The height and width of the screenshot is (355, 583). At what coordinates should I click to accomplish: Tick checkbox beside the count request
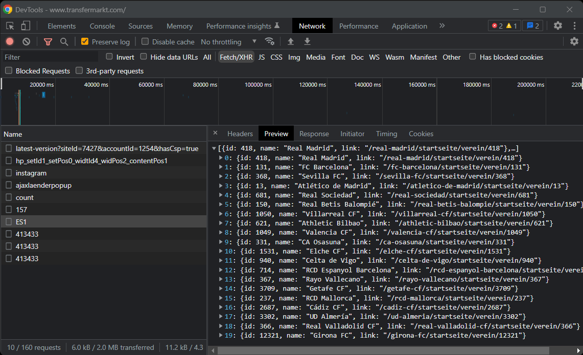[9, 197]
